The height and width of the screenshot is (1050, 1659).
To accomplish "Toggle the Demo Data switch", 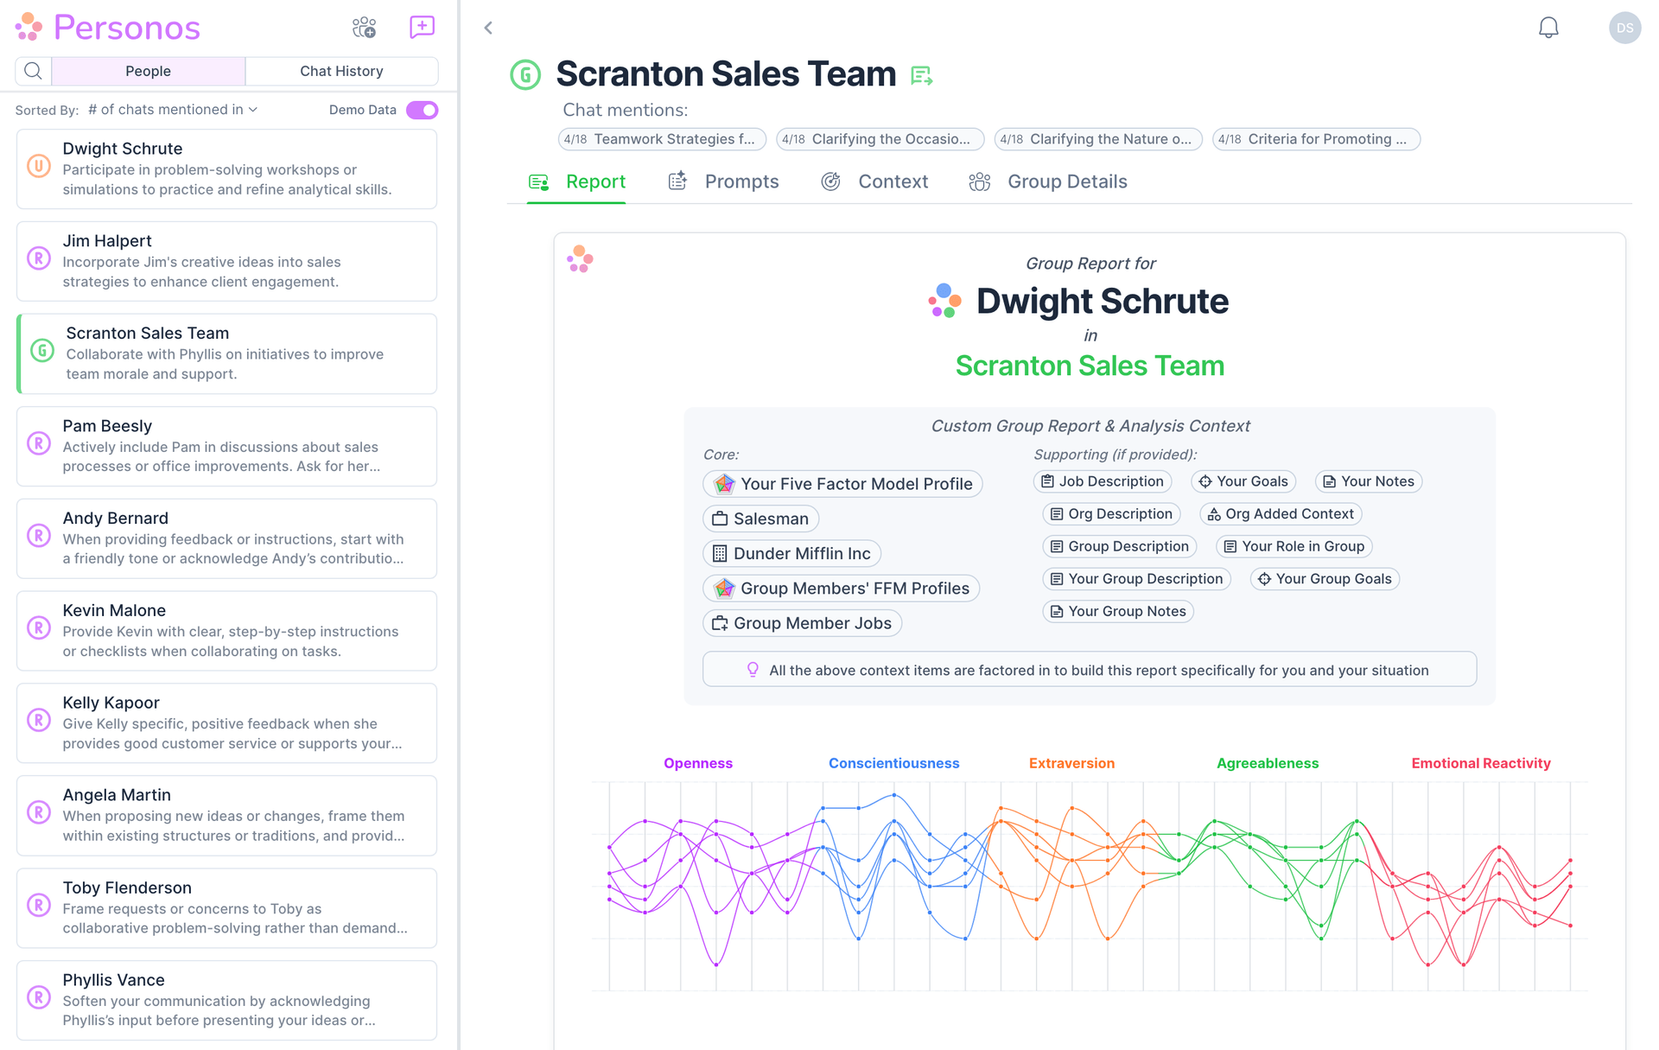I will coord(422,110).
